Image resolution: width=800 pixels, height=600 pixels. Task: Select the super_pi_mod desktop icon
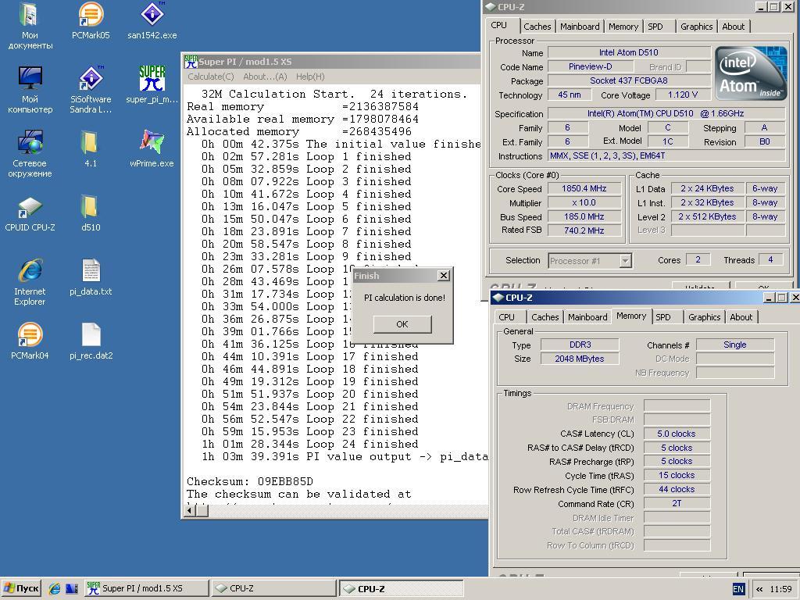click(x=152, y=85)
